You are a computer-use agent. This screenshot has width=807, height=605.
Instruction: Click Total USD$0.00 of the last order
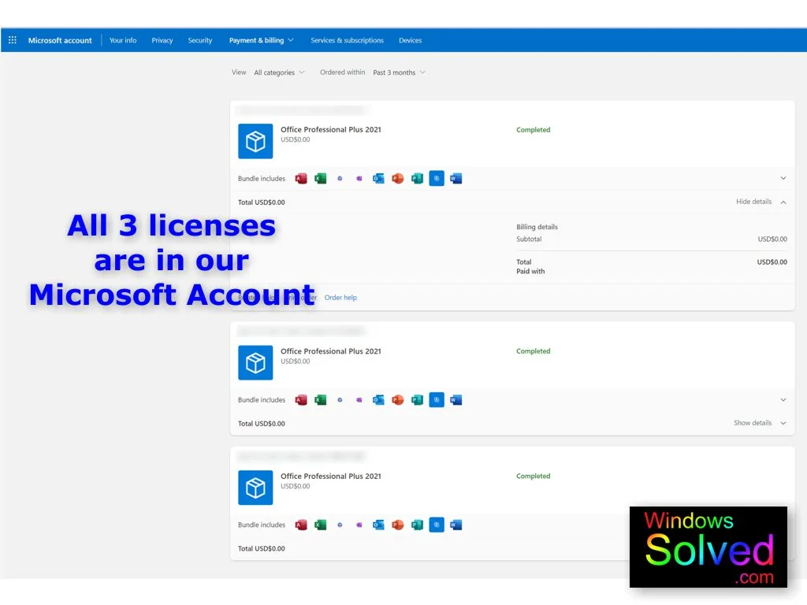(261, 548)
